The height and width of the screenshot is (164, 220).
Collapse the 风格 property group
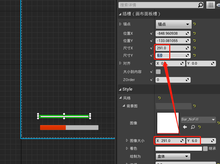point(121,98)
